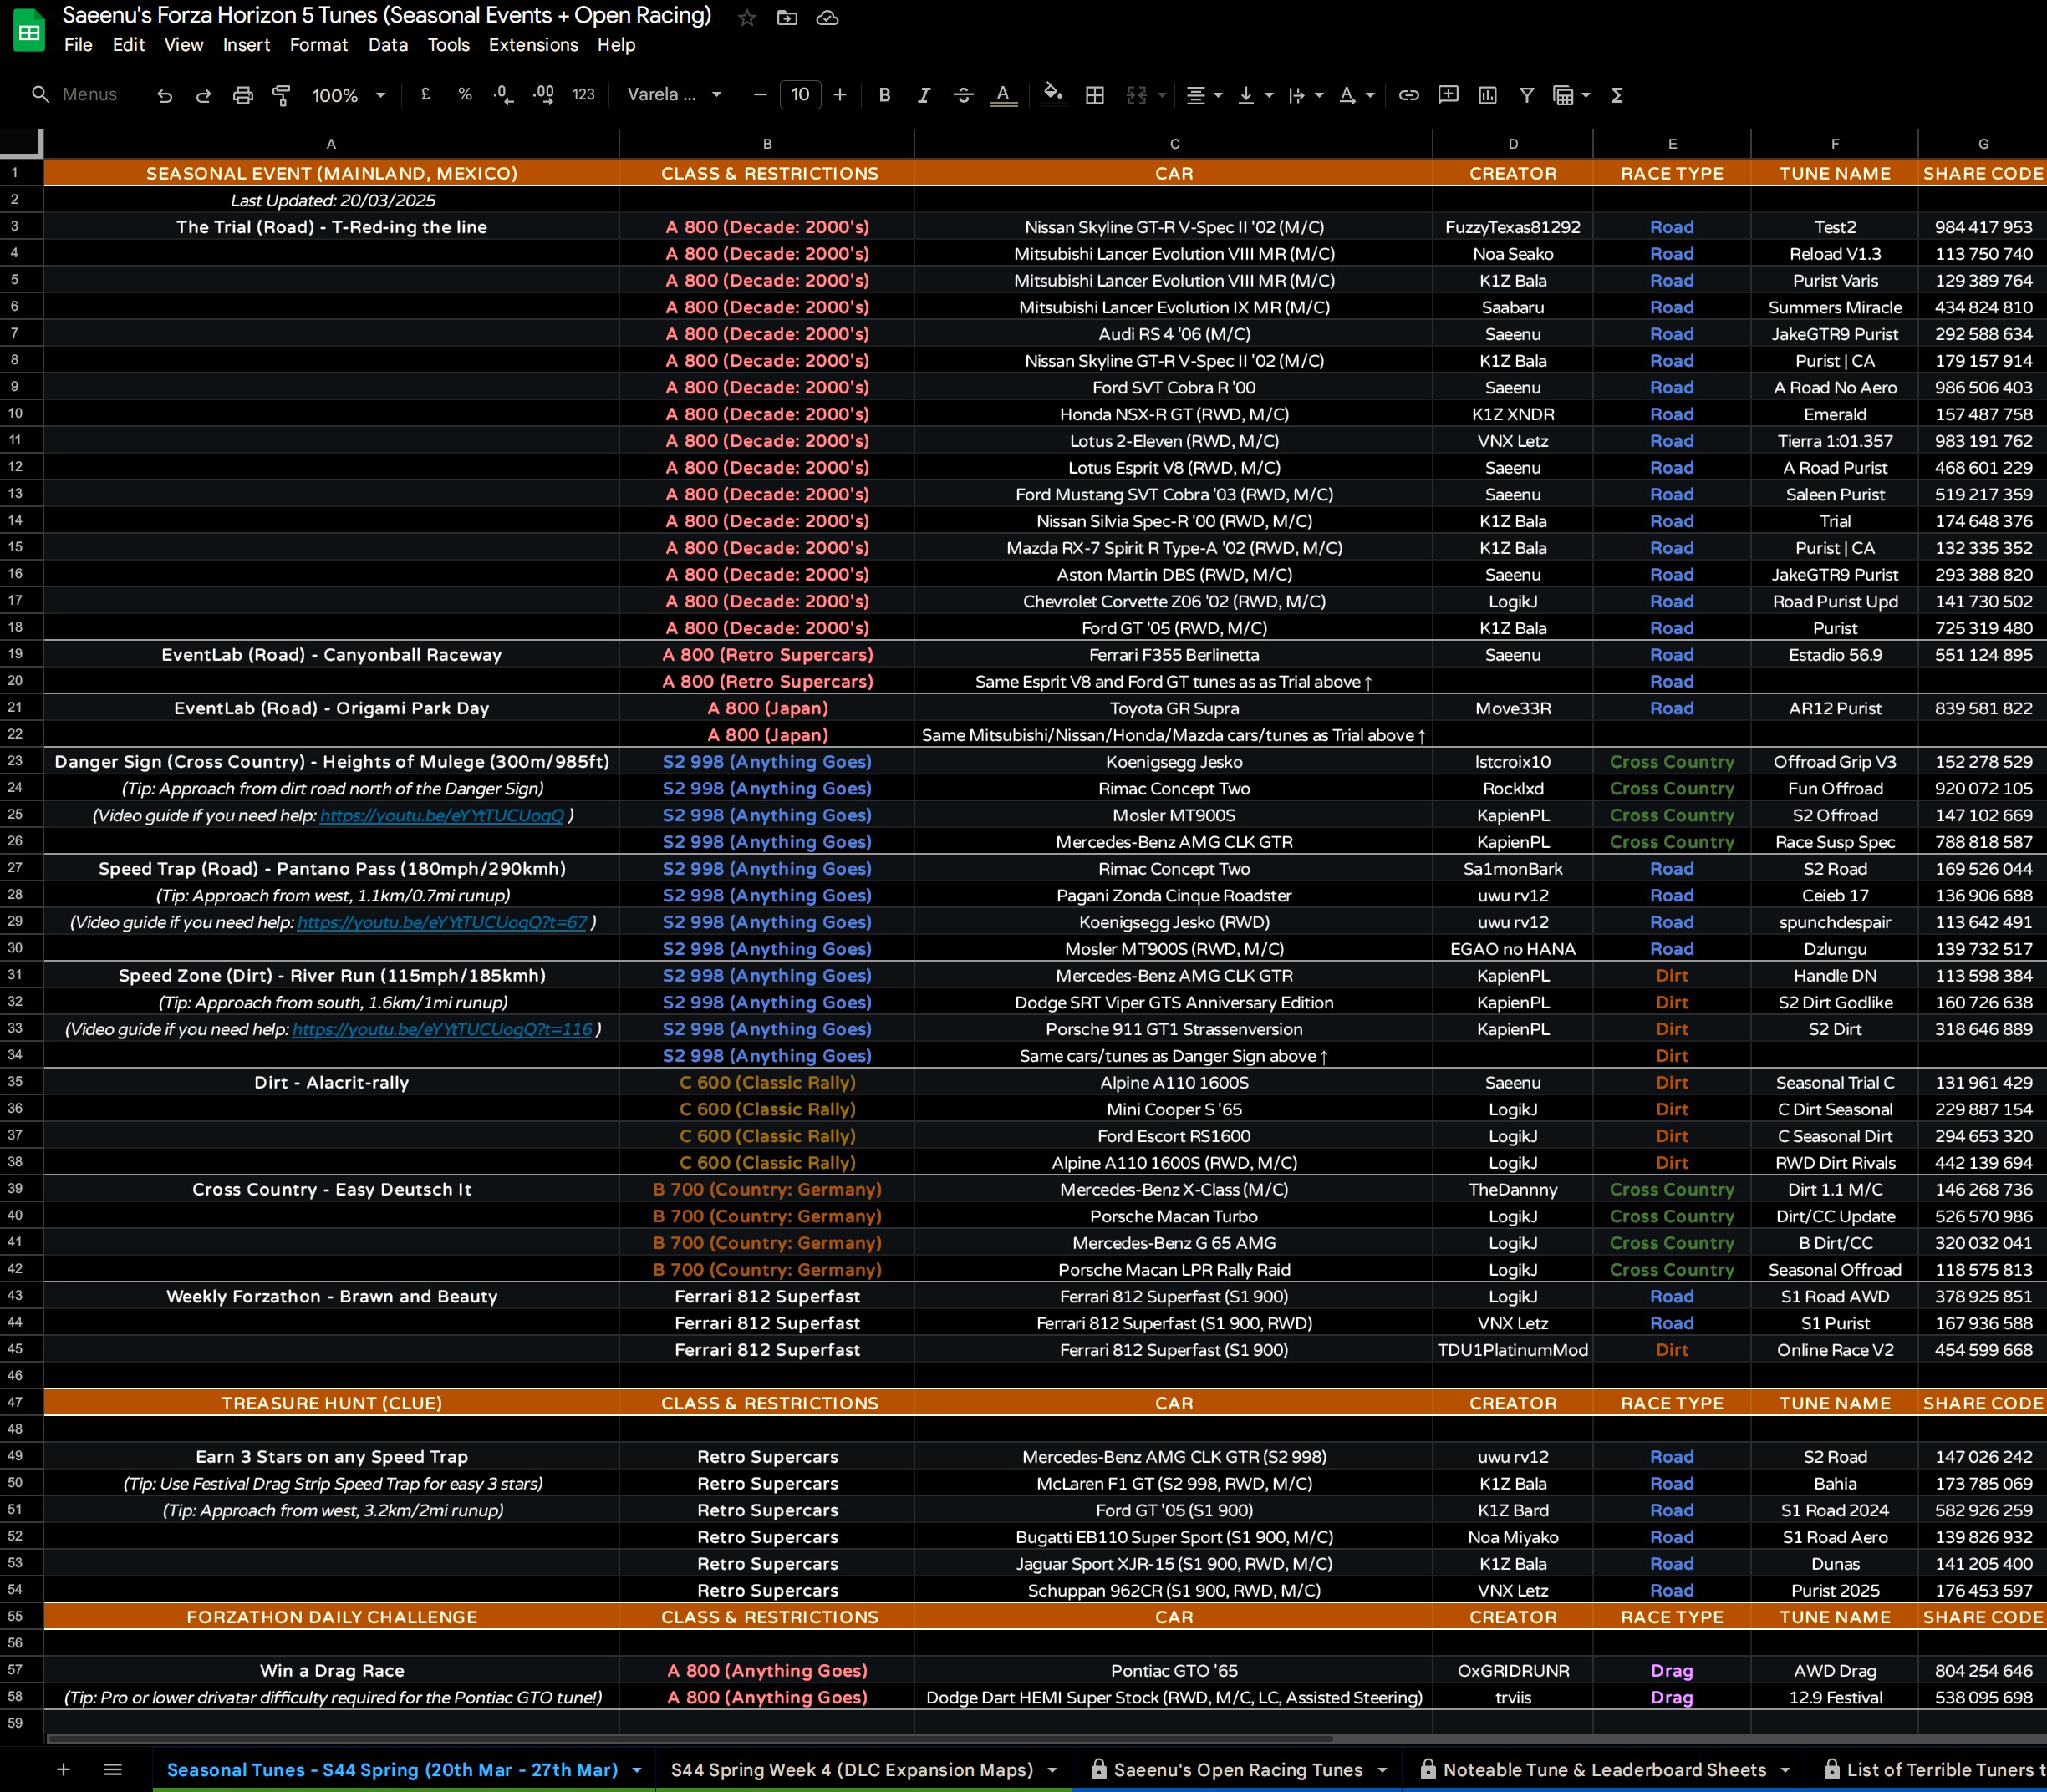Click the Undo icon
Viewport: 2047px width, 1792px height.
pos(165,95)
